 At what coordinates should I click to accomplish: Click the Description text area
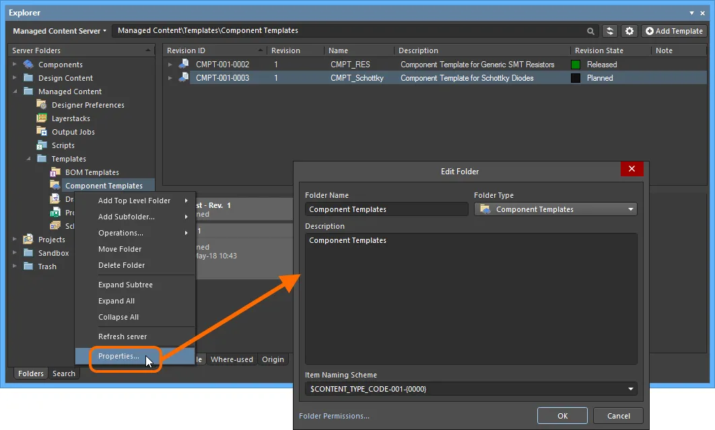[x=471, y=299]
